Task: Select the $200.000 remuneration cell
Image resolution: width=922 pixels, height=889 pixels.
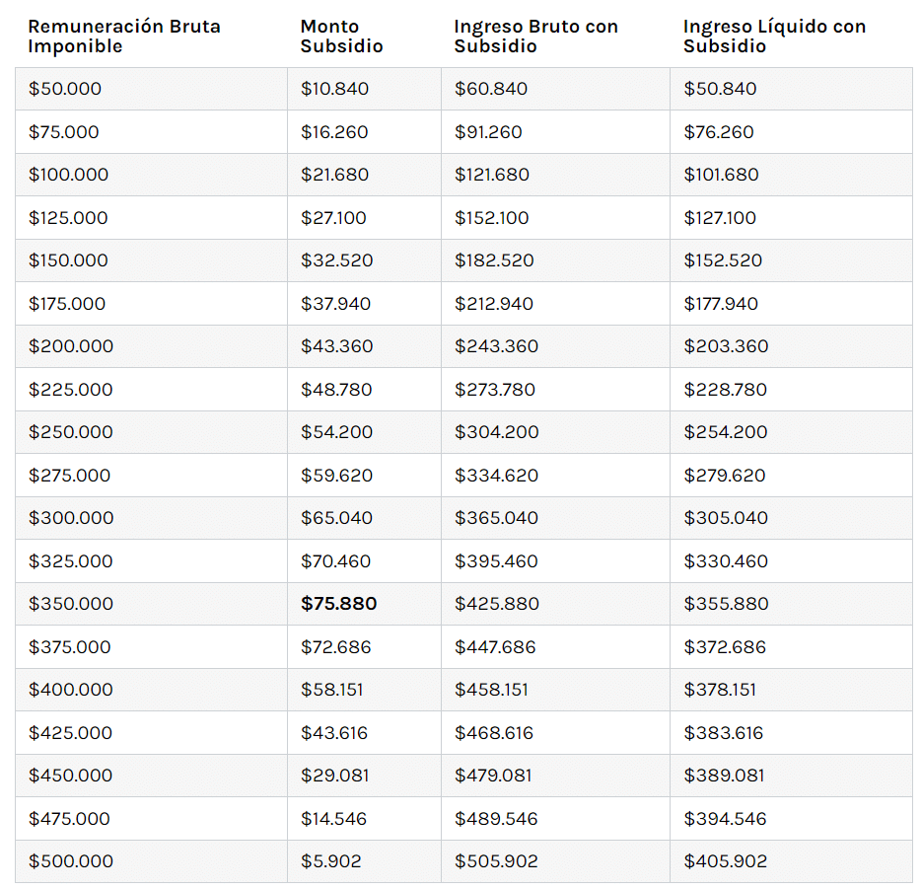Action: point(71,346)
